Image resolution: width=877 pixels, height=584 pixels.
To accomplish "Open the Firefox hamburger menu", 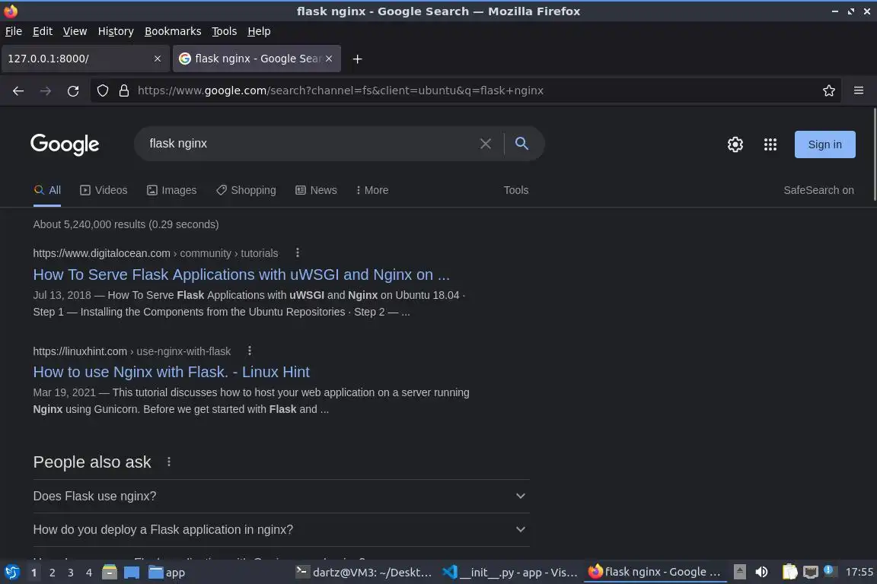I will coord(859,90).
